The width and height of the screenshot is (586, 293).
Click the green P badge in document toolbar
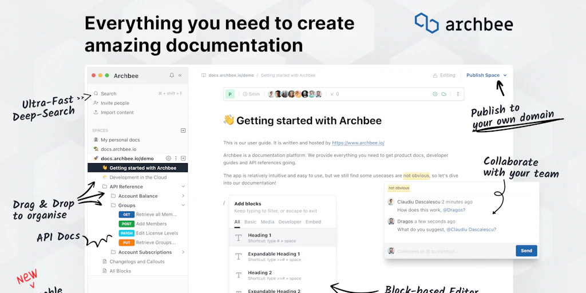pos(230,94)
